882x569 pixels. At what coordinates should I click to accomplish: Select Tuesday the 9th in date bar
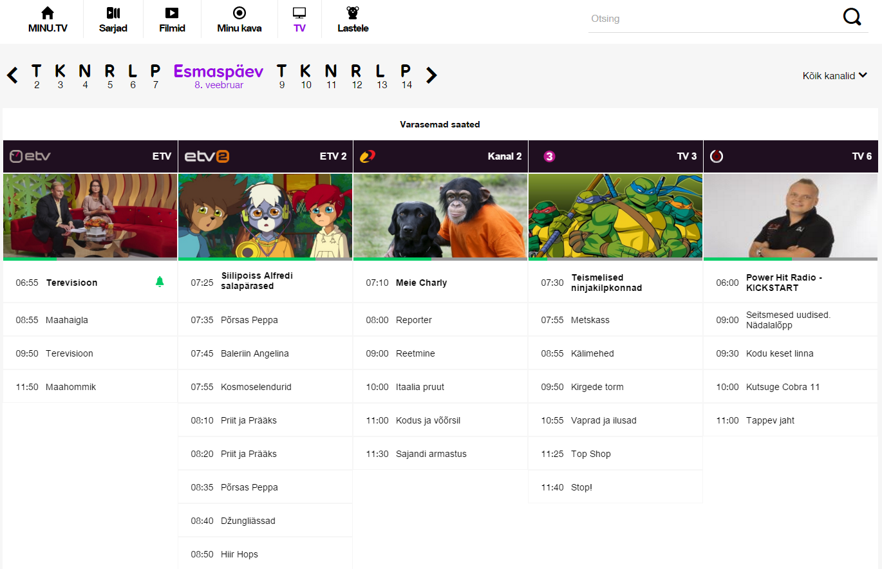pyautogui.click(x=281, y=76)
